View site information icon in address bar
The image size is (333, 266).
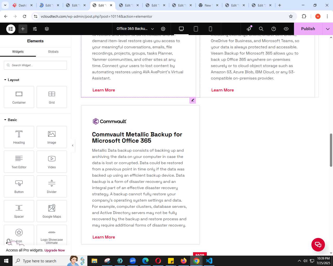coord(36,16)
